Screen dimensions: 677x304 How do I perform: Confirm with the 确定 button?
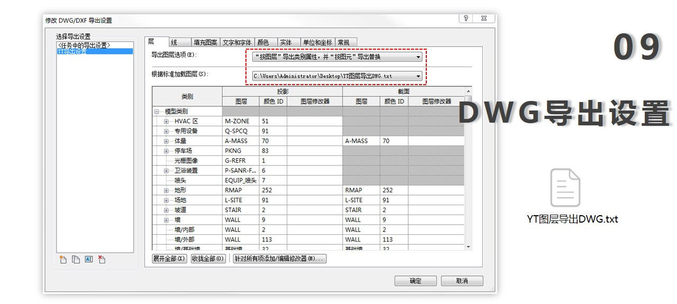(x=415, y=281)
